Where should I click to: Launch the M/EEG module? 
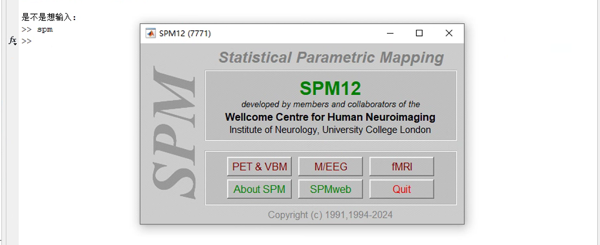click(x=330, y=167)
